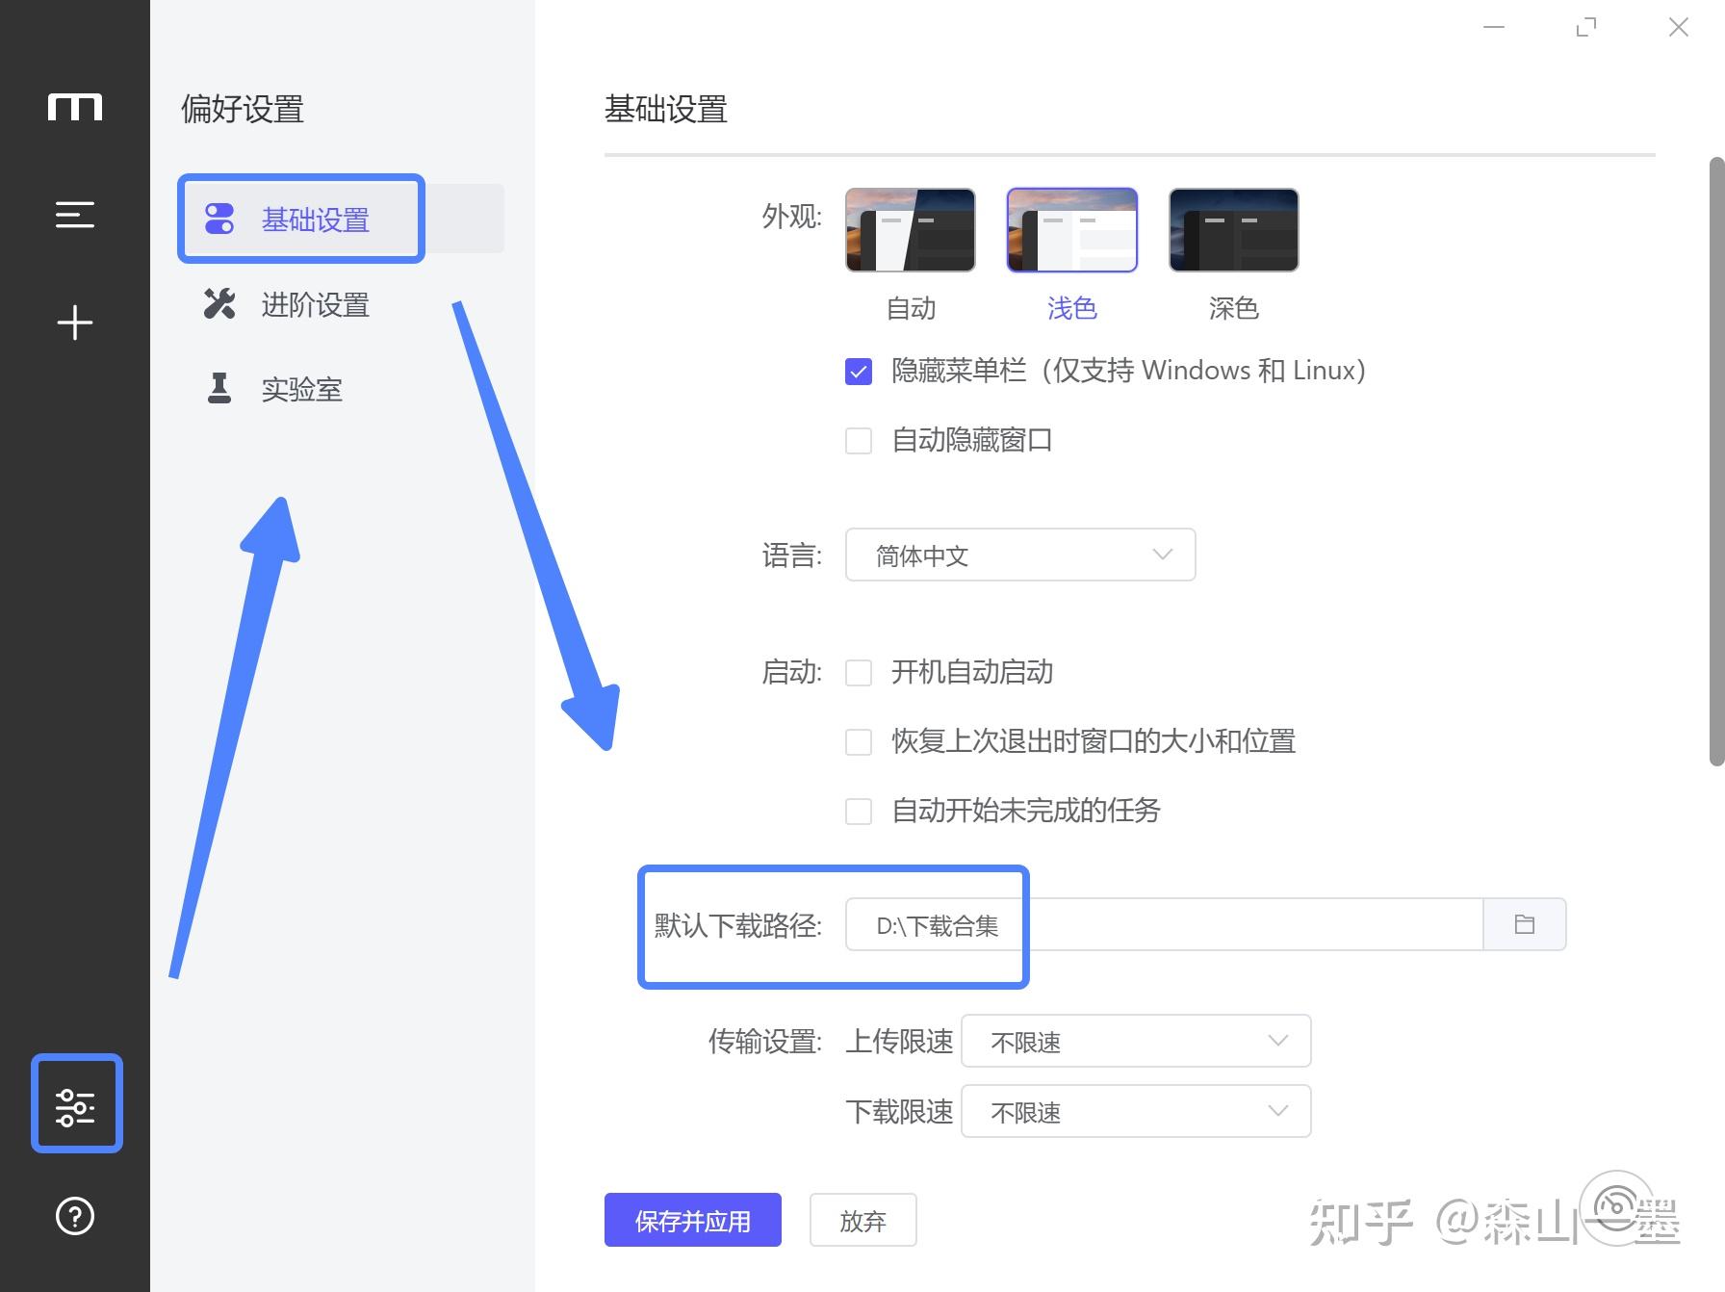Image resolution: width=1725 pixels, height=1292 pixels.
Task: Click the 放弃 button
Action: click(862, 1220)
